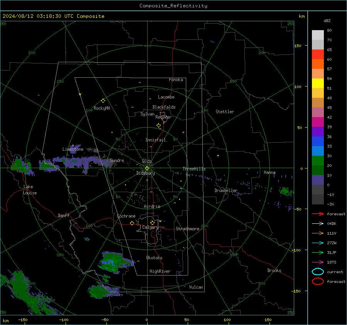The height and width of the screenshot is (325, 347).
Task: Click the RedDeer city label
Action: tap(163, 117)
